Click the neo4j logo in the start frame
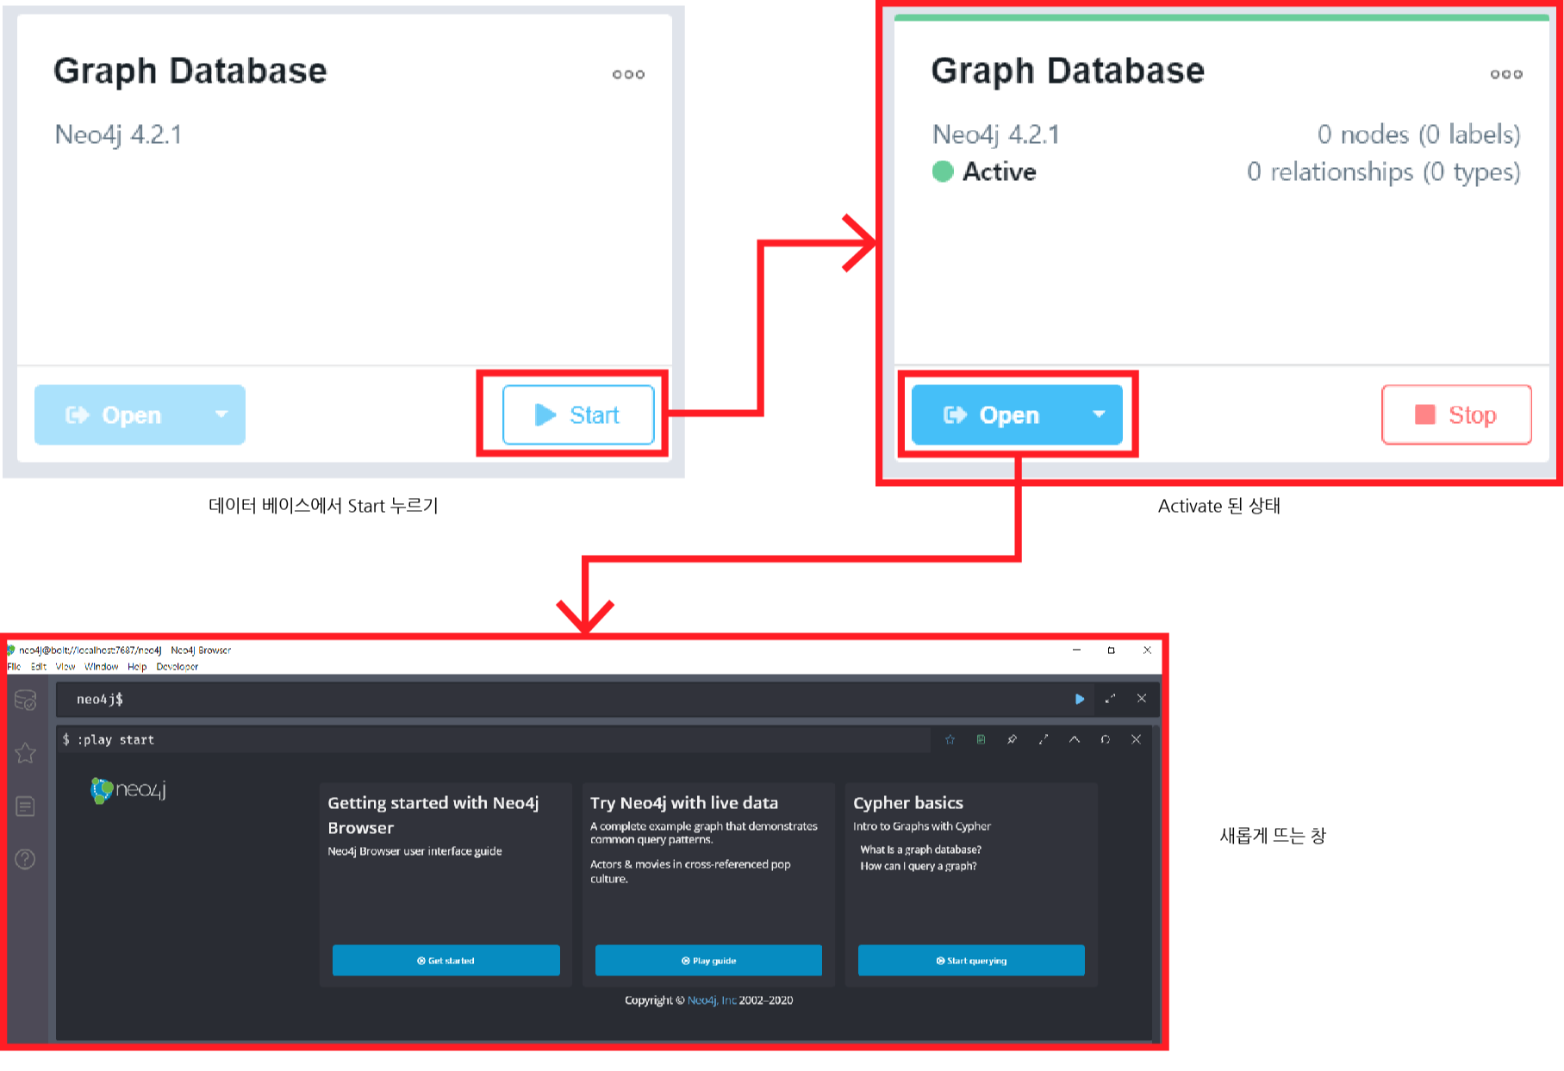The height and width of the screenshot is (1071, 1564). pos(128,790)
